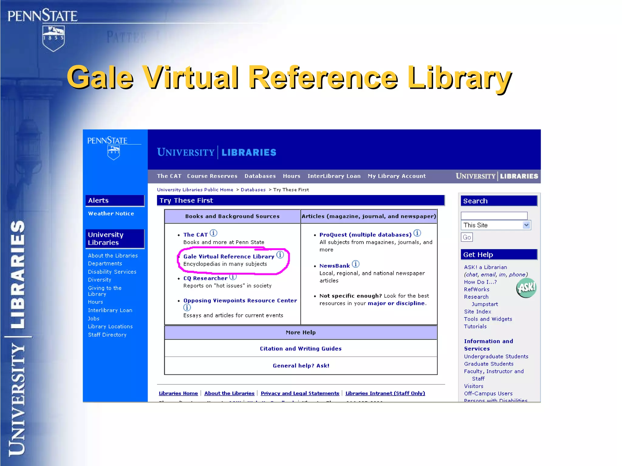Open NewsBank link

(x=335, y=266)
